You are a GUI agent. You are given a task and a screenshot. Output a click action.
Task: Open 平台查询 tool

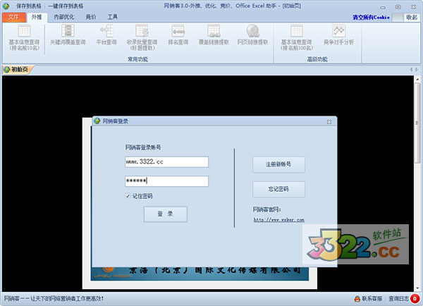pos(106,35)
